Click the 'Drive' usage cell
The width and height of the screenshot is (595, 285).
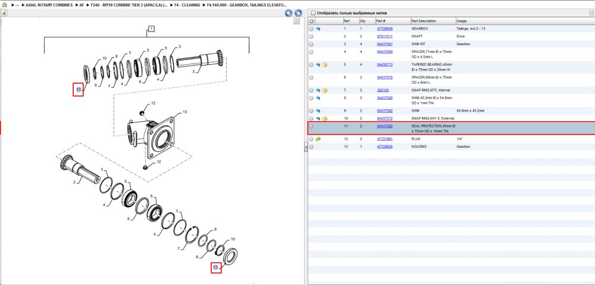tap(461, 36)
